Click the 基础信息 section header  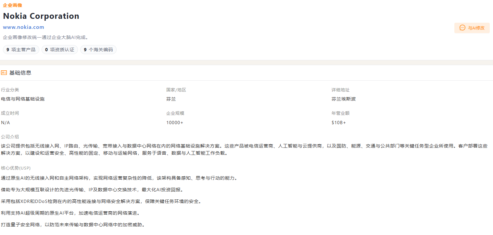20,73
